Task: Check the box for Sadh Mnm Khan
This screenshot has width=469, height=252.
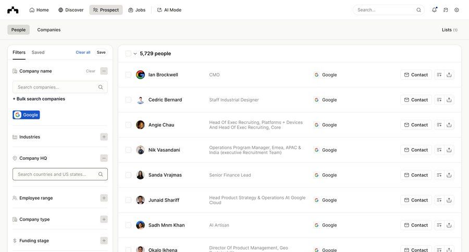Action: coord(128,225)
